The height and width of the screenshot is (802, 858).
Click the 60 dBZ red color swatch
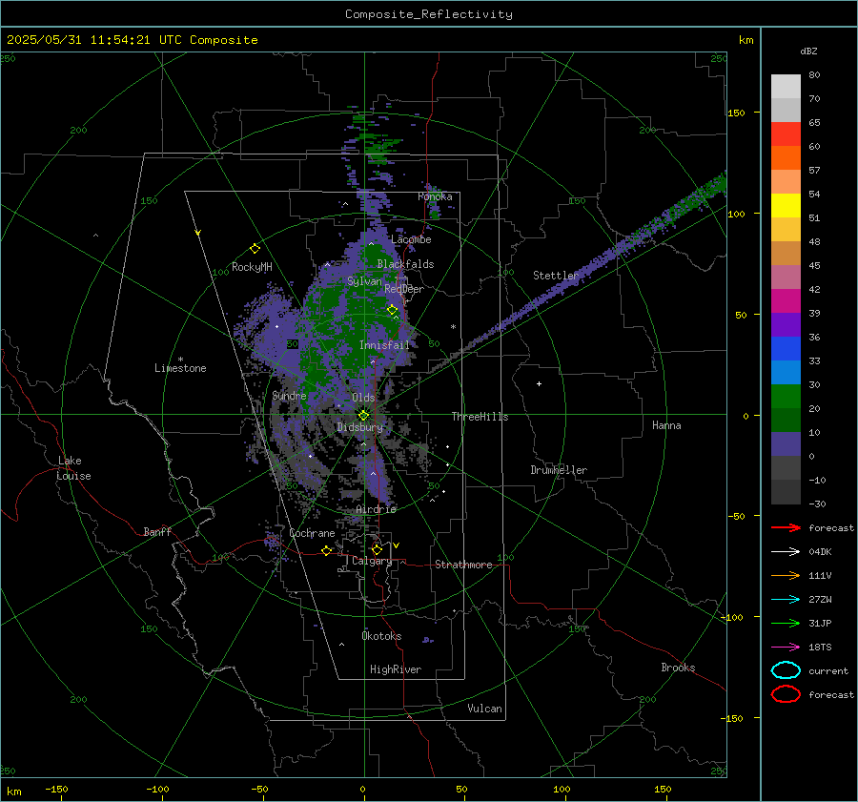pos(786,134)
